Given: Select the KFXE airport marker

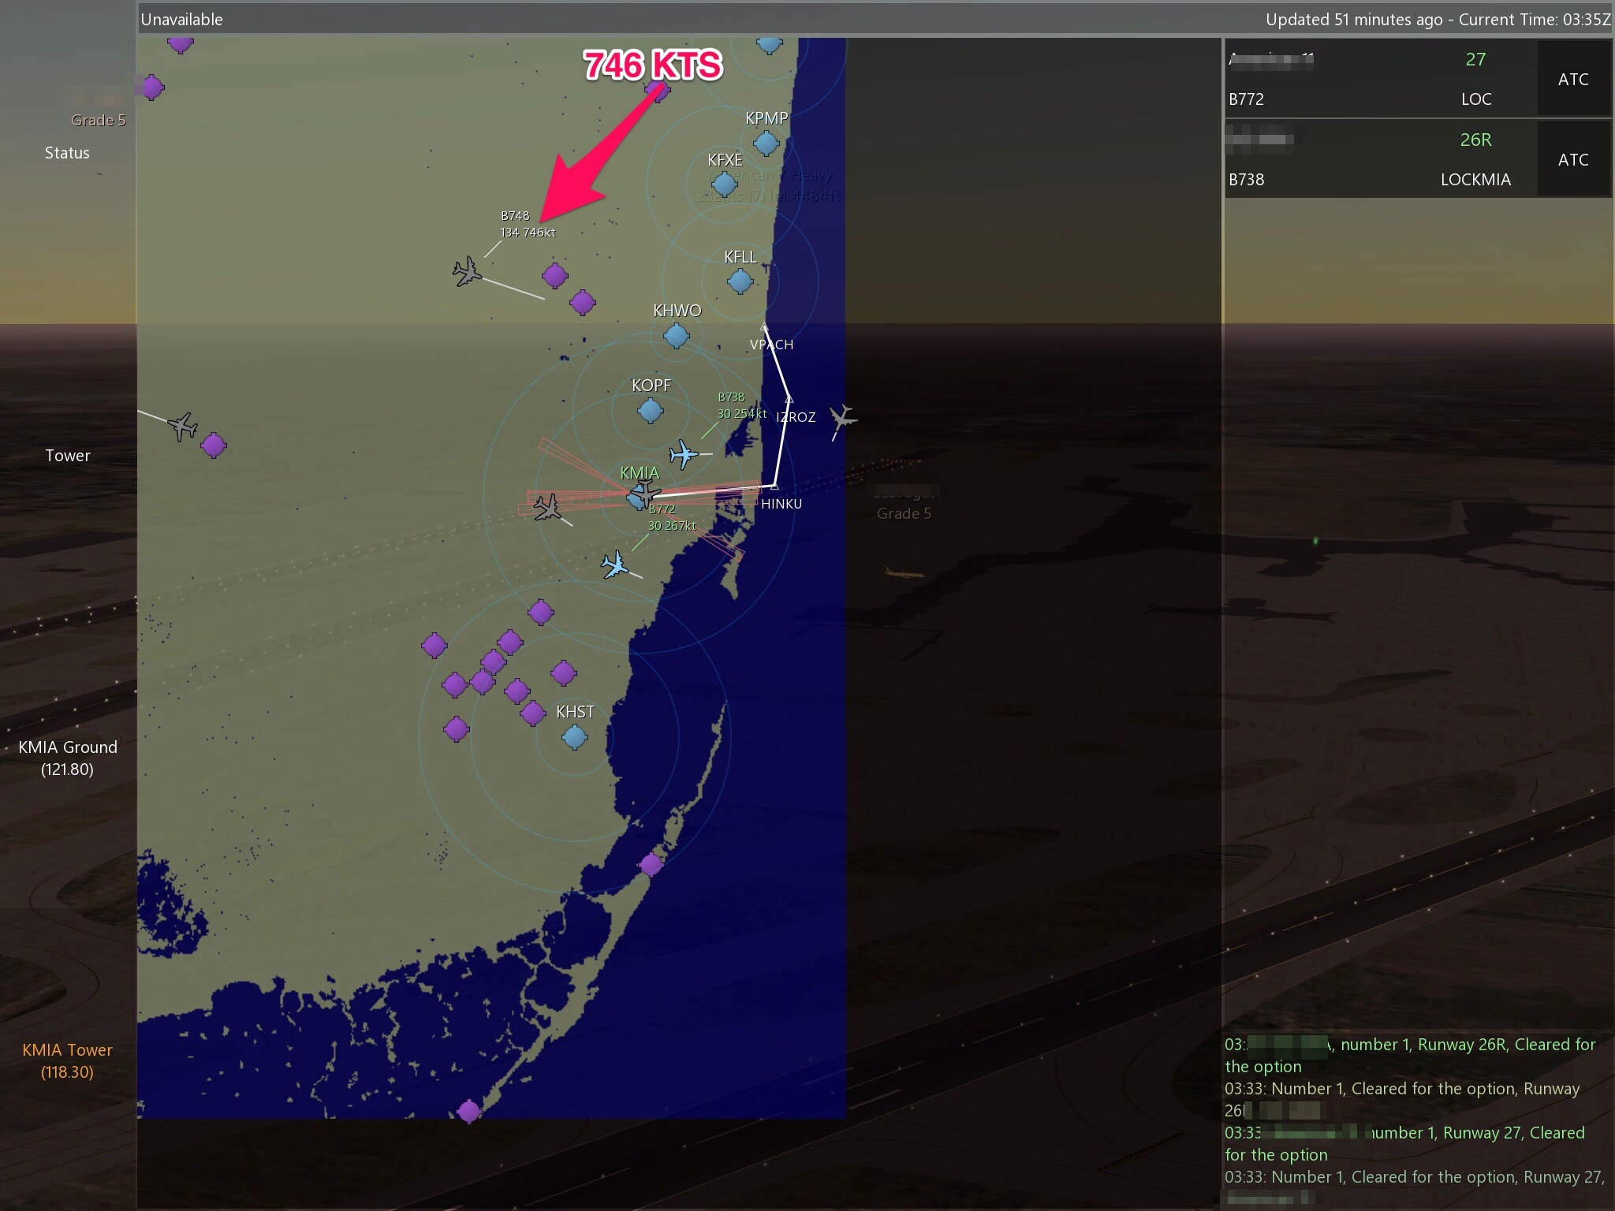Looking at the screenshot, I should pos(724,184).
